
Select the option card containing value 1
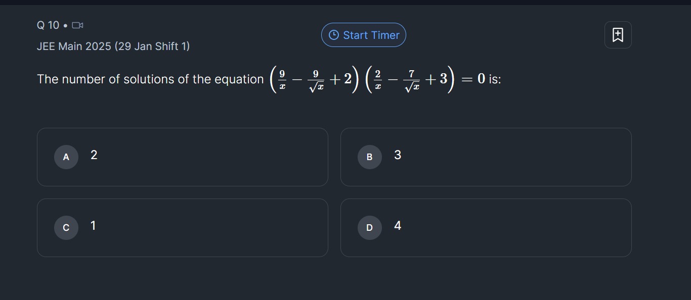(x=182, y=228)
